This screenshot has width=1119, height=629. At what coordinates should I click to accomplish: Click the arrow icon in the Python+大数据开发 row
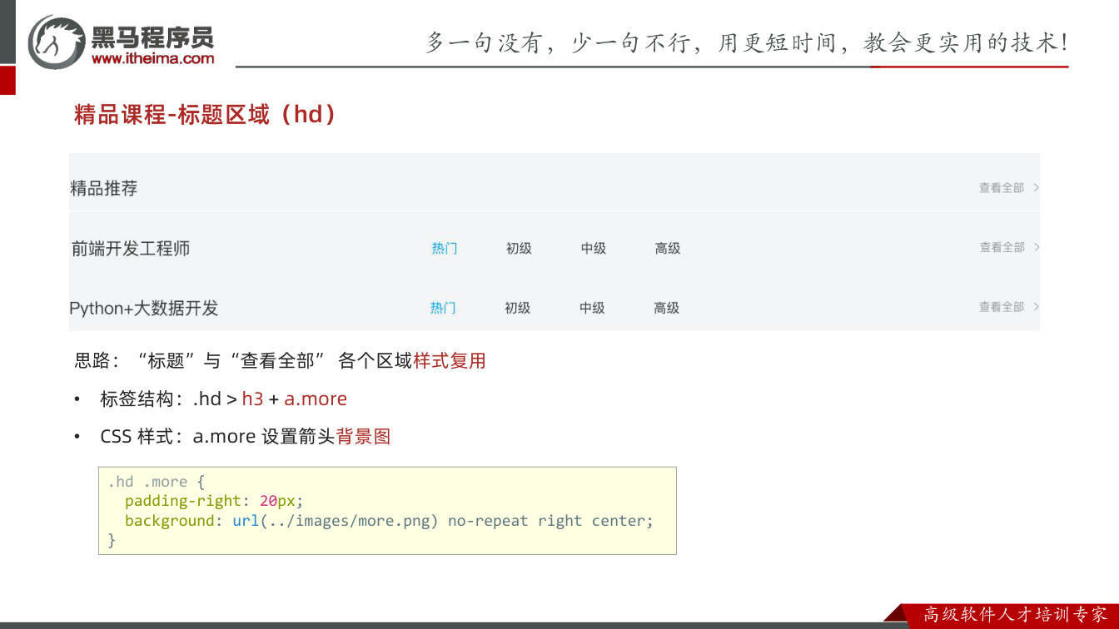tap(1036, 307)
